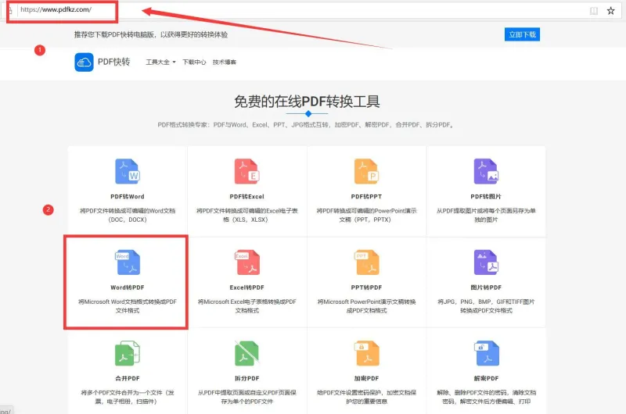Expand the 工具大全 dropdown menu

pos(160,62)
